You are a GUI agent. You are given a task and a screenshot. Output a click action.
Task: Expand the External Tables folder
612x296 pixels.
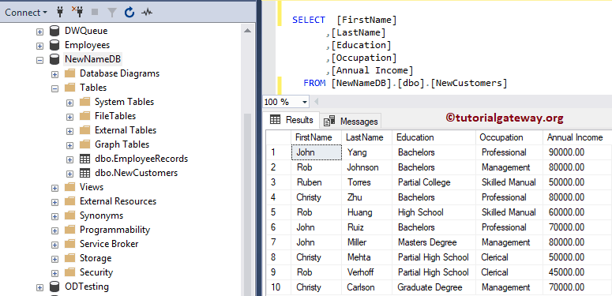tap(69, 131)
